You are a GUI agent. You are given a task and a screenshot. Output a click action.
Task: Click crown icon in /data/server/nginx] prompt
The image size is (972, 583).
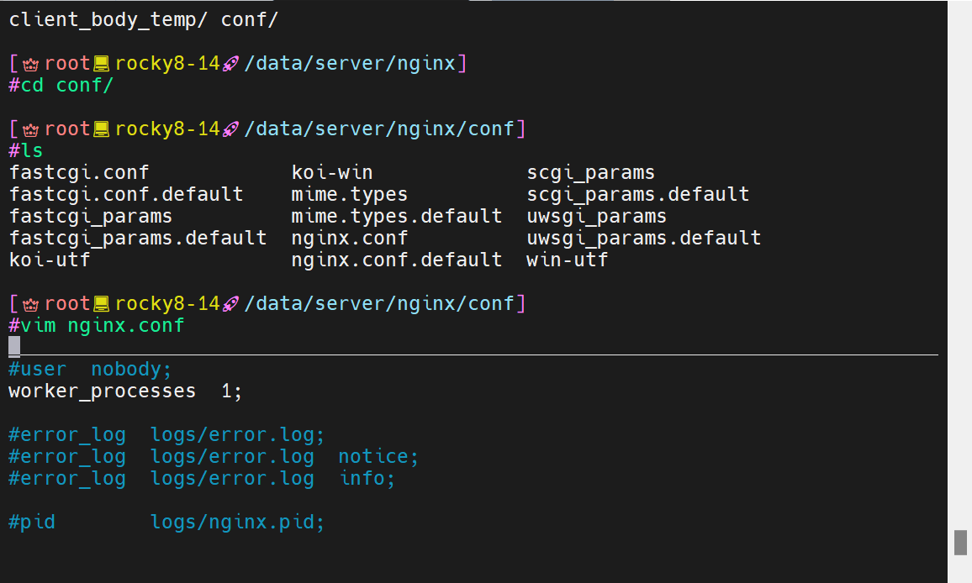31,64
